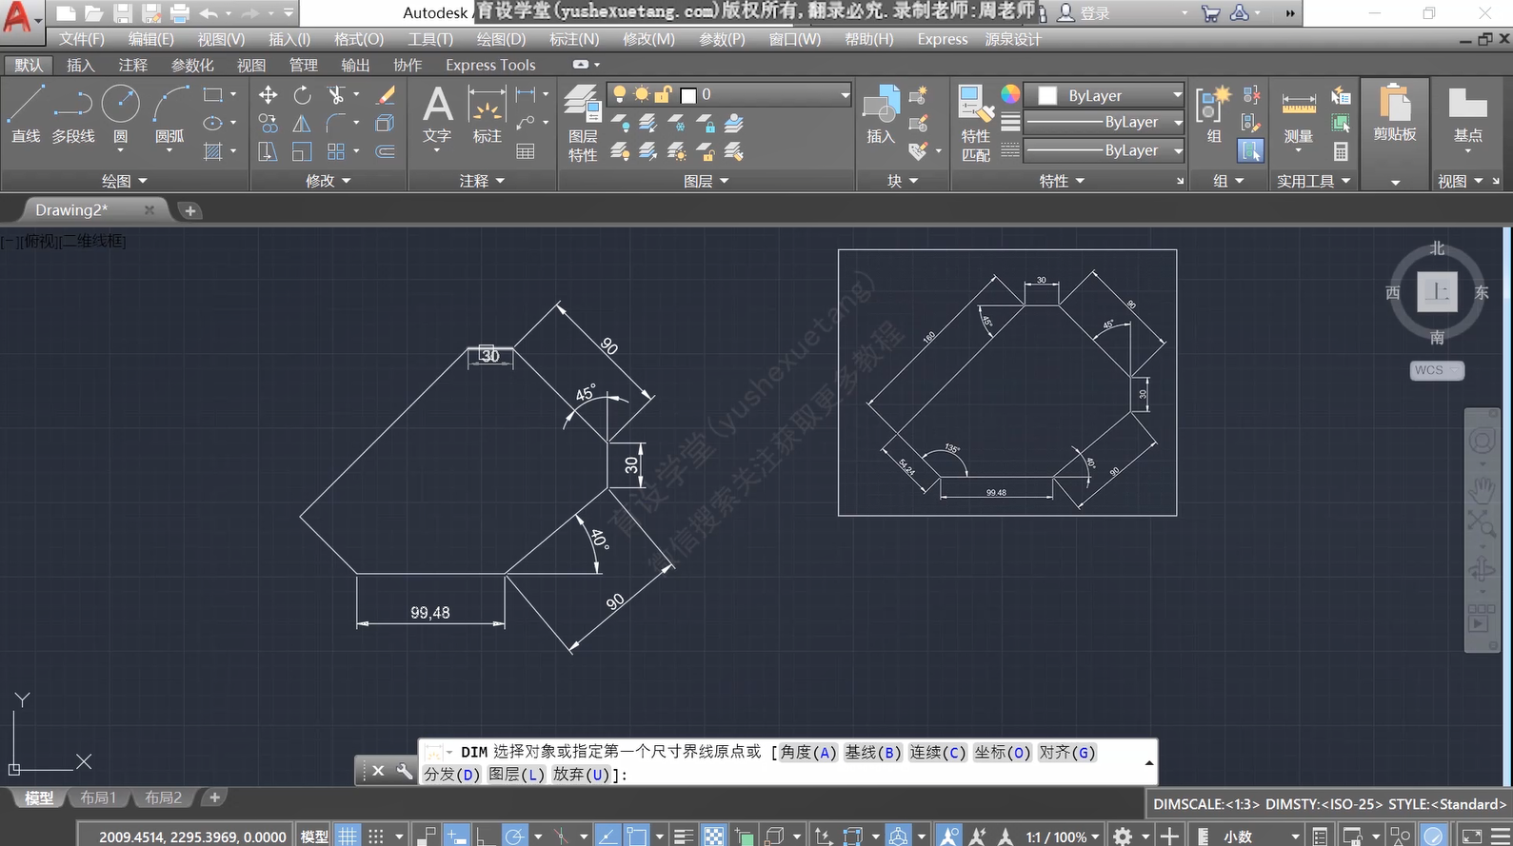1513x846 pixels.
Task: Click the Stretch tool icon
Action: 269,151
